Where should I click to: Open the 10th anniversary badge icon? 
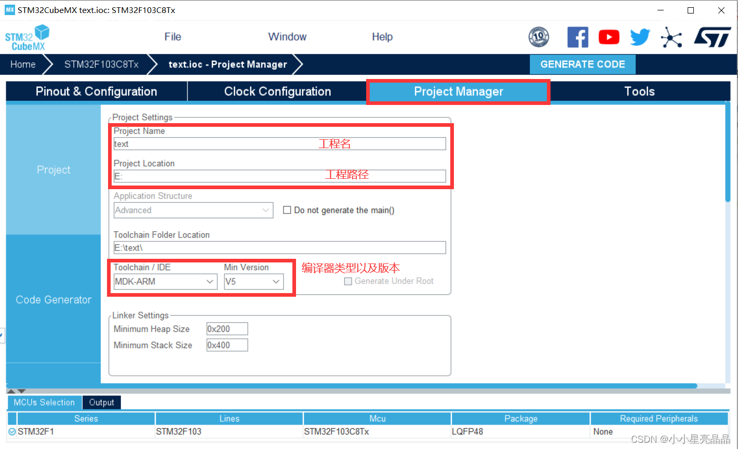coord(539,37)
